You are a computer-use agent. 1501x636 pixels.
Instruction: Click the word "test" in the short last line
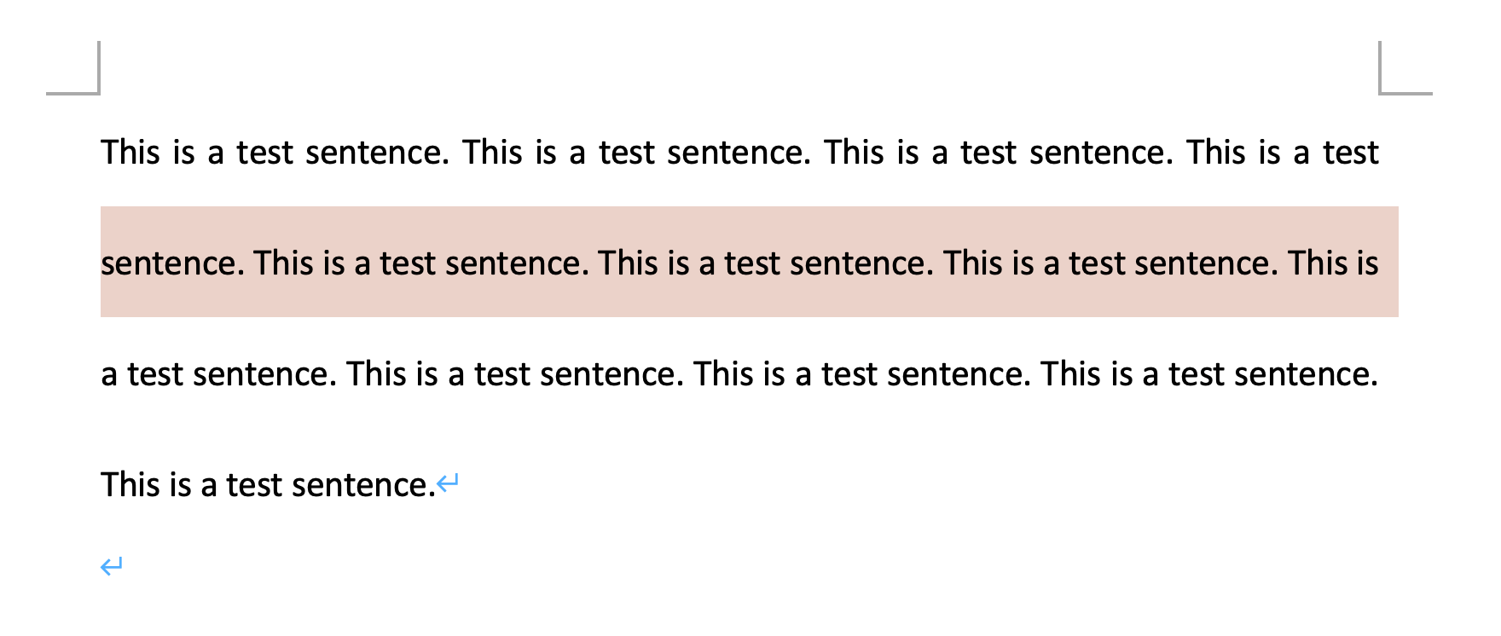pyautogui.click(x=254, y=485)
